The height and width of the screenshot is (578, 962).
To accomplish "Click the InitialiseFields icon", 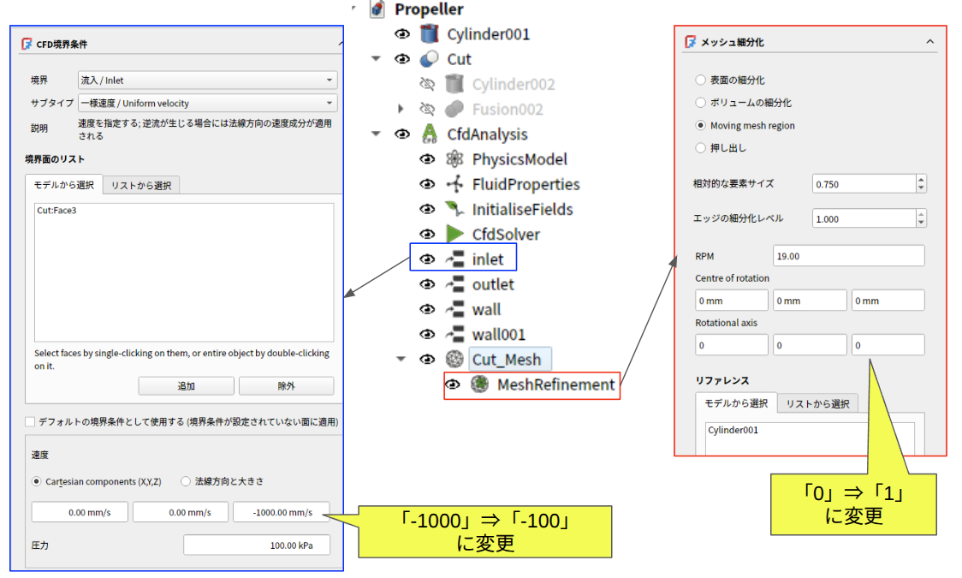I will pos(454,209).
